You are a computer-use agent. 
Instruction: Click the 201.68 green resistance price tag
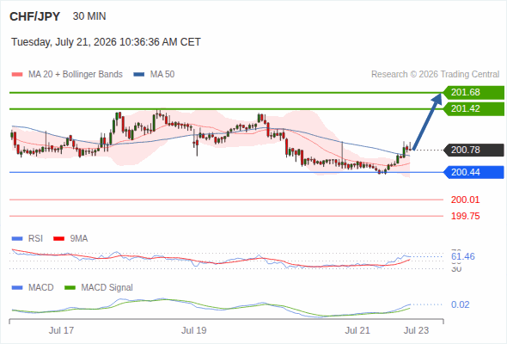[473, 93]
